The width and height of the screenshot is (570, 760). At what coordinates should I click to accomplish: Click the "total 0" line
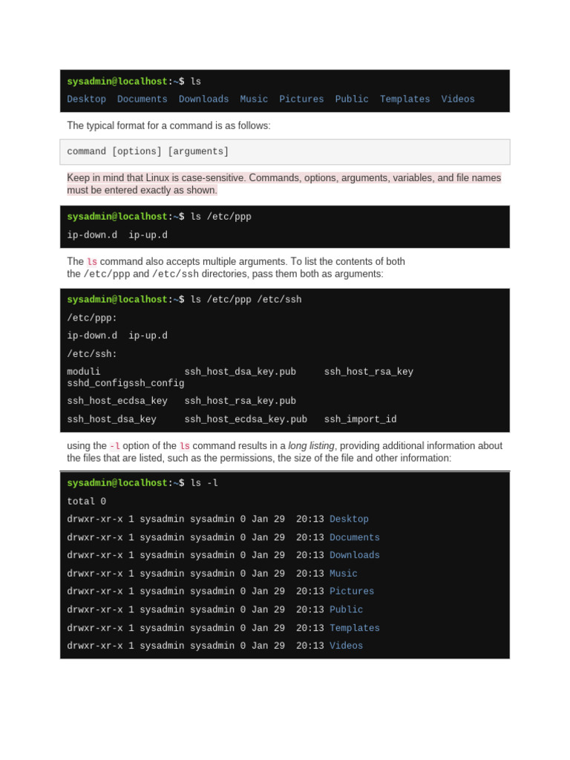point(86,502)
